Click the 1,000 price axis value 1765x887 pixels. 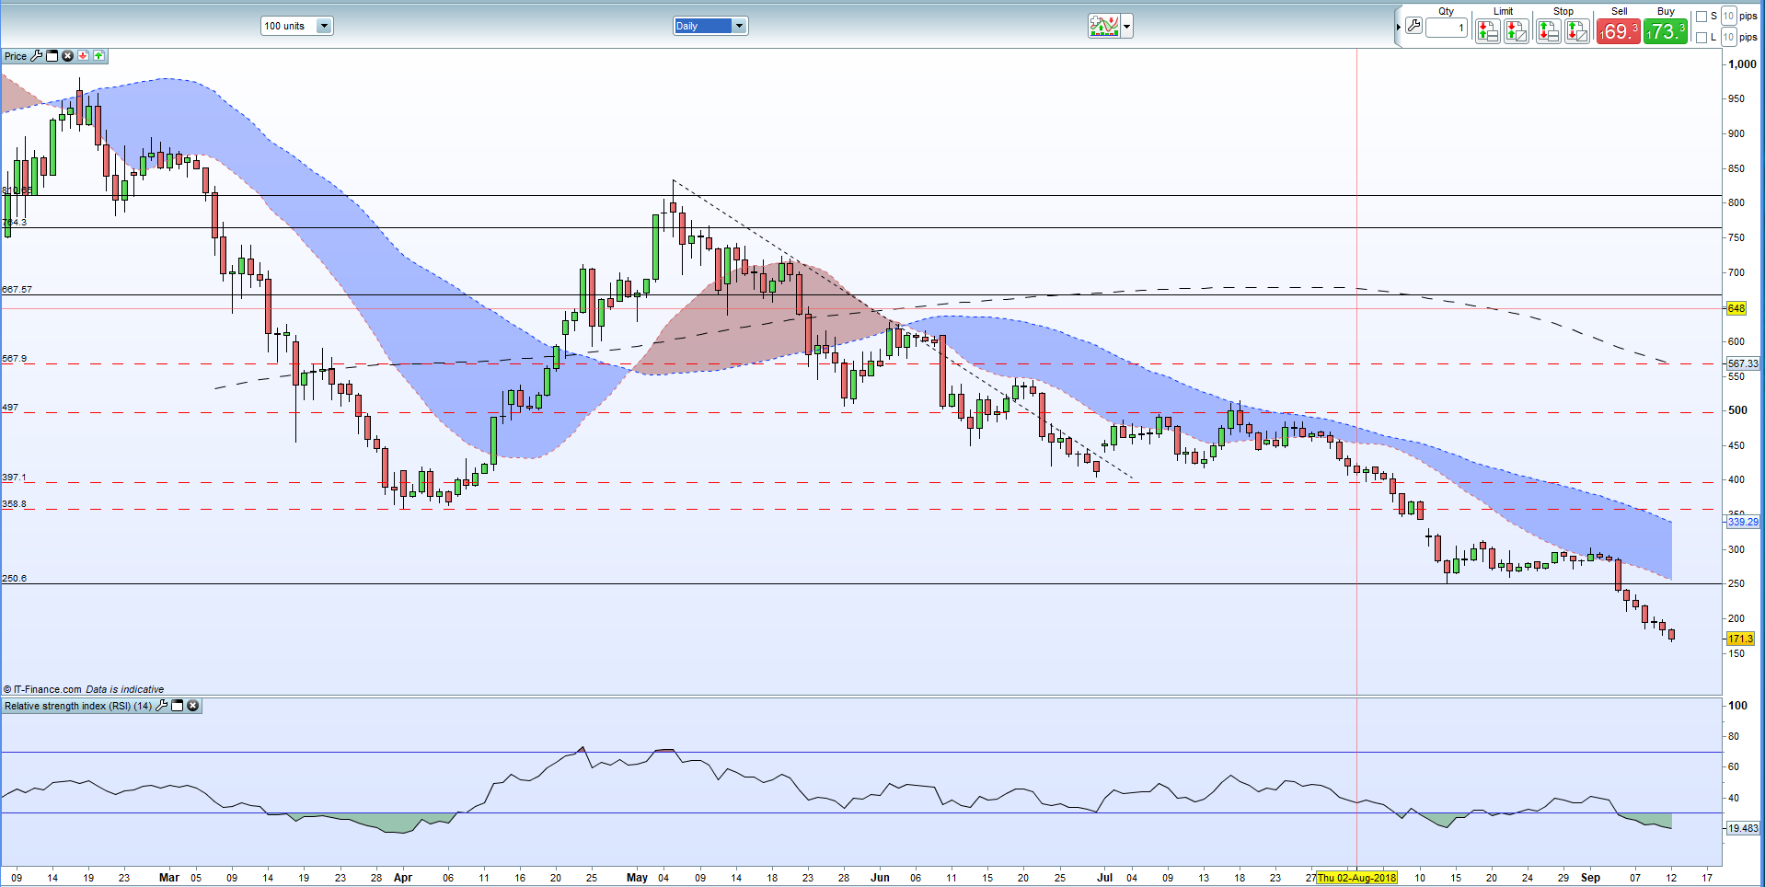(1742, 63)
